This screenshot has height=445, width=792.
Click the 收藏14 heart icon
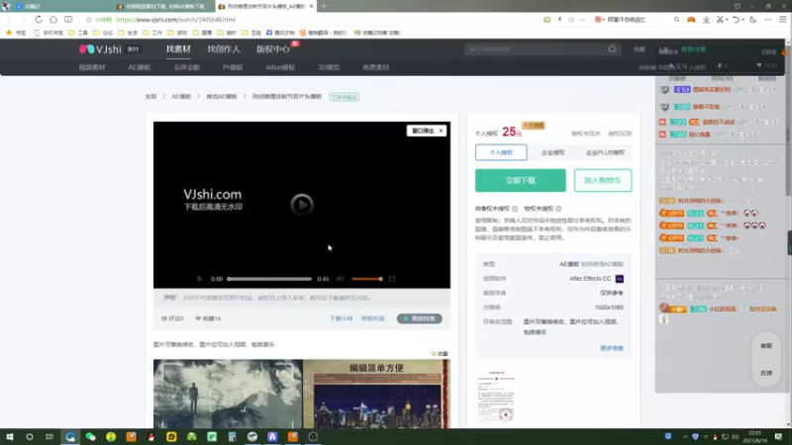[x=198, y=318]
